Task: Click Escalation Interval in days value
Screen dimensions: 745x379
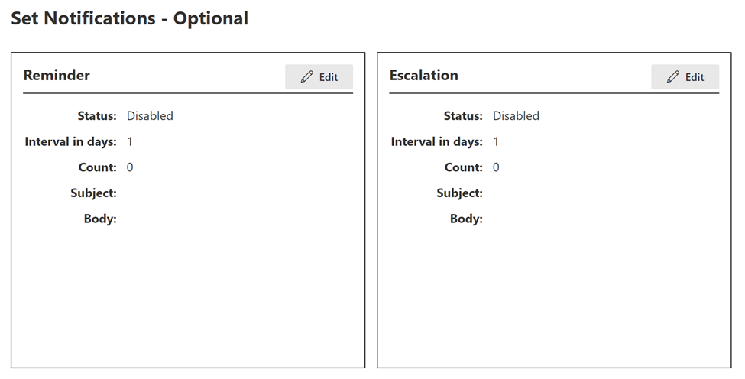Action: point(496,141)
